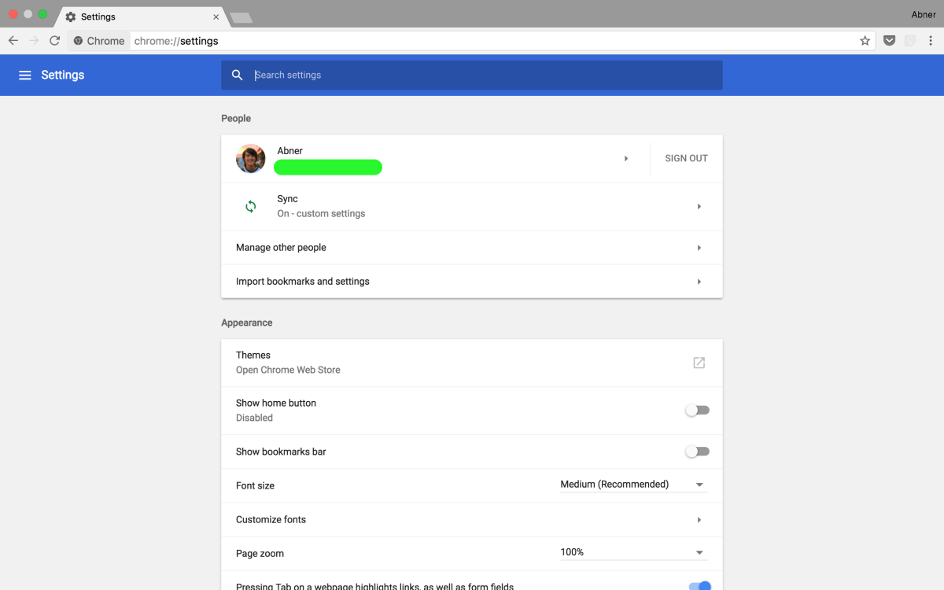The height and width of the screenshot is (590, 944).
Task: Click the greyed-out extension icon beside Pocket
Action: click(x=910, y=41)
